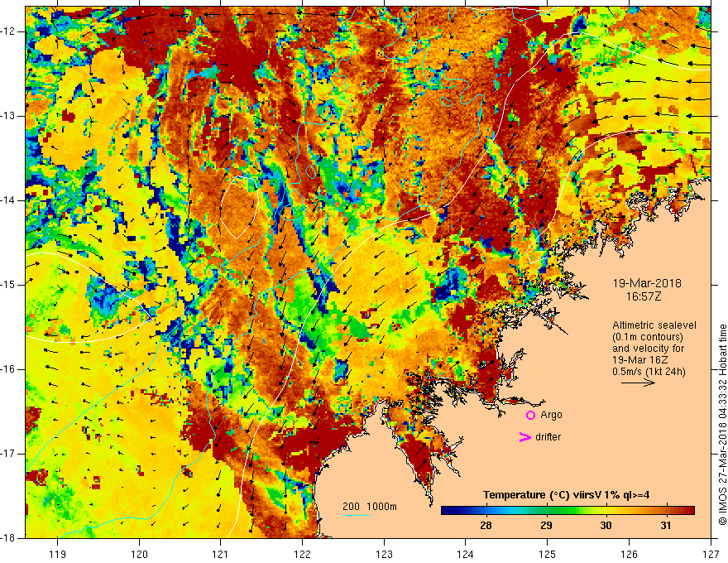Click the temperature color bar legend
This screenshot has width=728, height=563.
click(568, 511)
